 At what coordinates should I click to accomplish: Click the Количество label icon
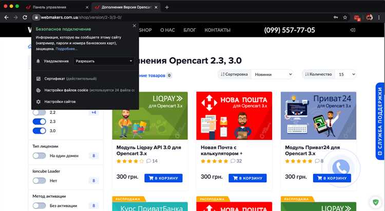click(306, 74)
